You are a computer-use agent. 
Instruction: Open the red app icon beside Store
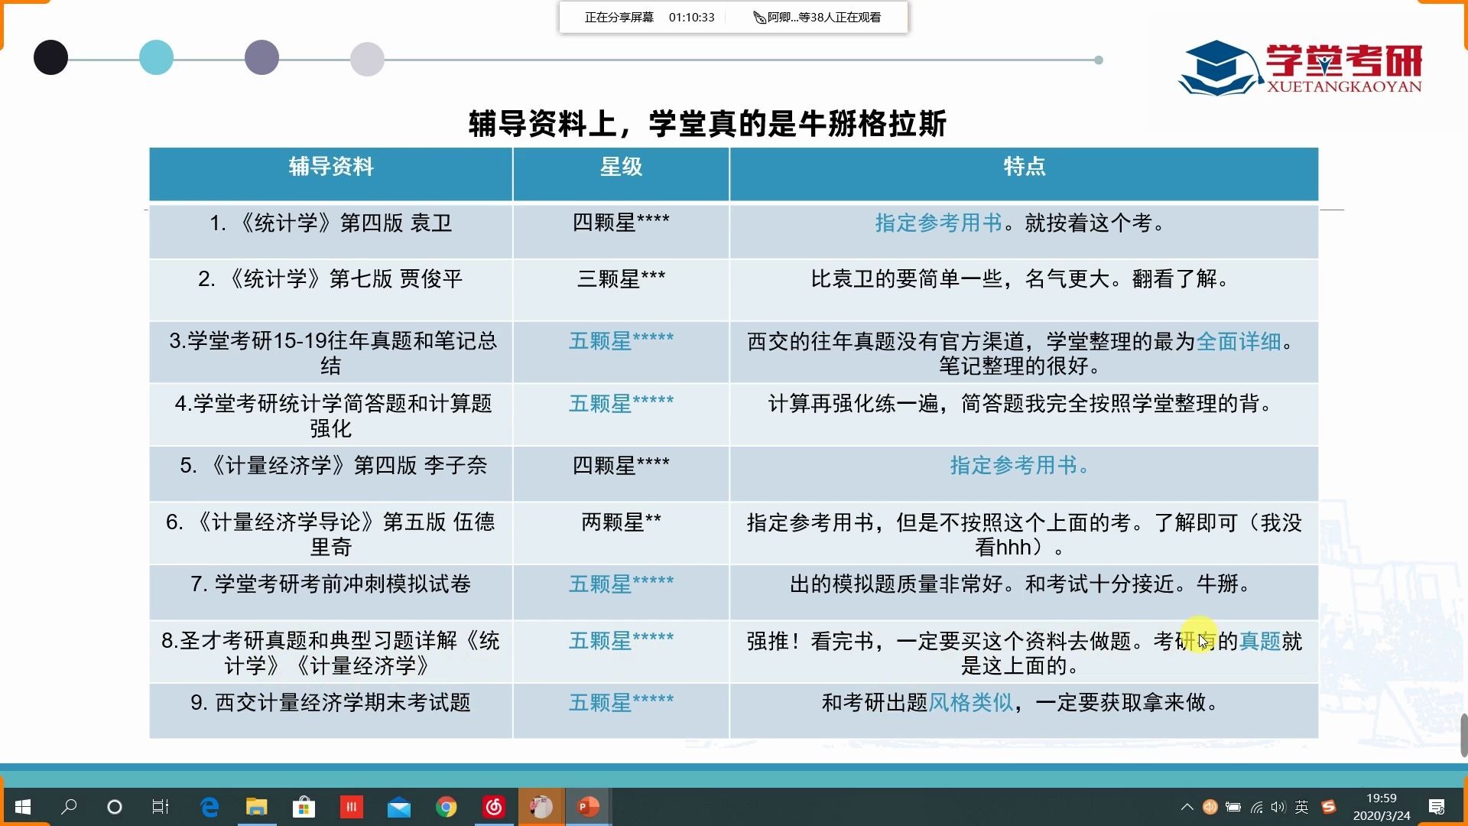351,807
